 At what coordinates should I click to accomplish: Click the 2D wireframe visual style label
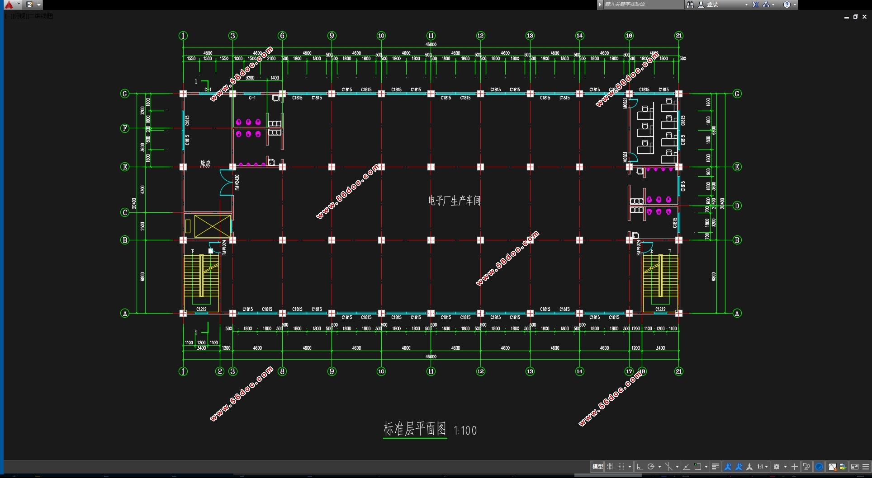pos(41,16)
